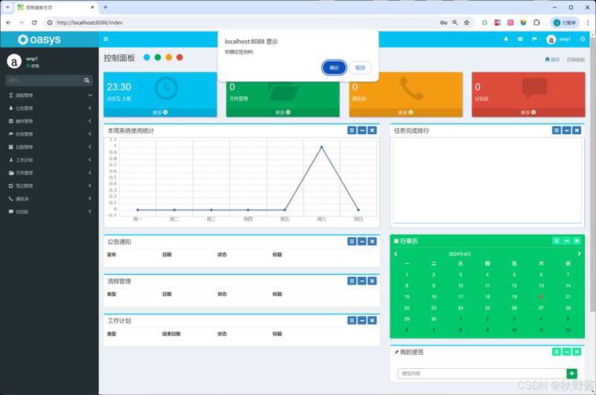Collapse the 公告通知 panel
The width and height of the screenshot is (596, 395).
tap(362, 241)
